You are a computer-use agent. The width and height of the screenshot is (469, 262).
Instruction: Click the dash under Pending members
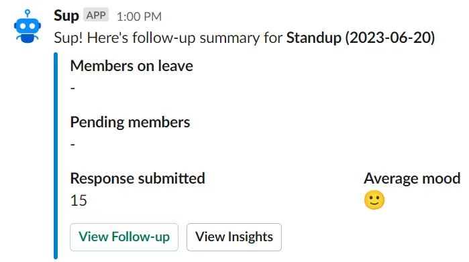point(72,145)
